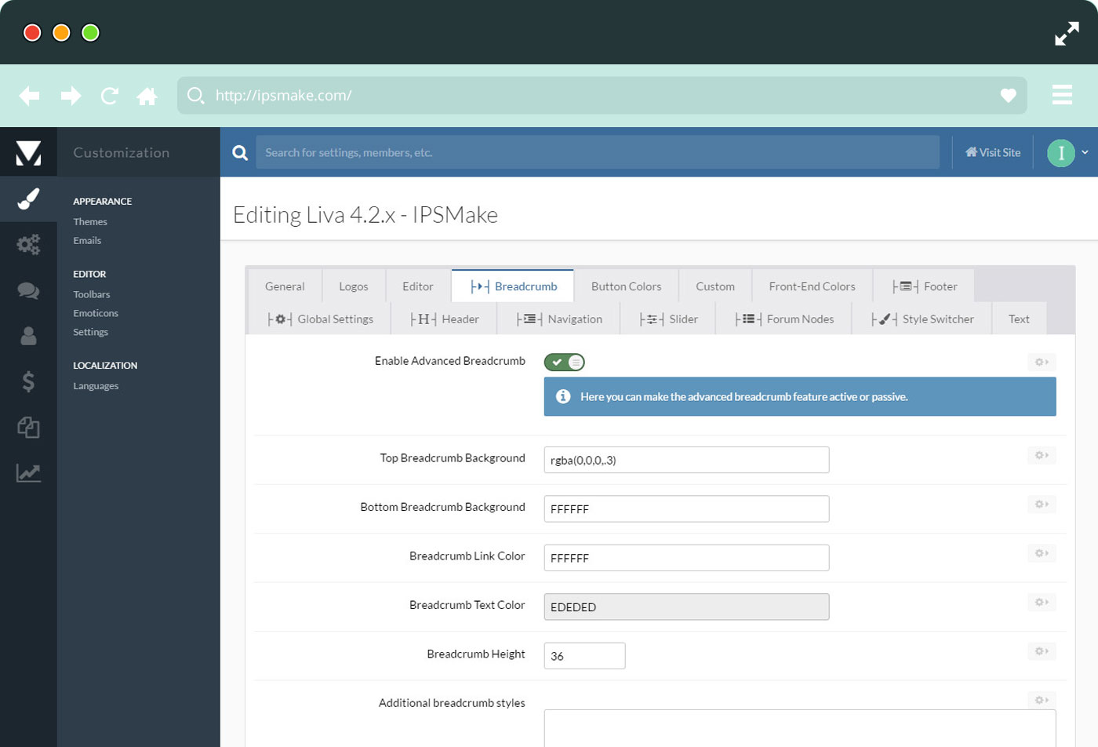1098x747 pixels.
Task: Click the Visit Site link
Action: click(x=993, y=152)
